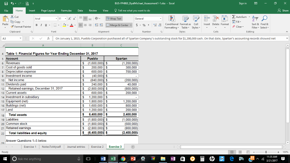Toggle italic formatting
Viewport: 290px width, 163px height.
[x=41, y=25]
